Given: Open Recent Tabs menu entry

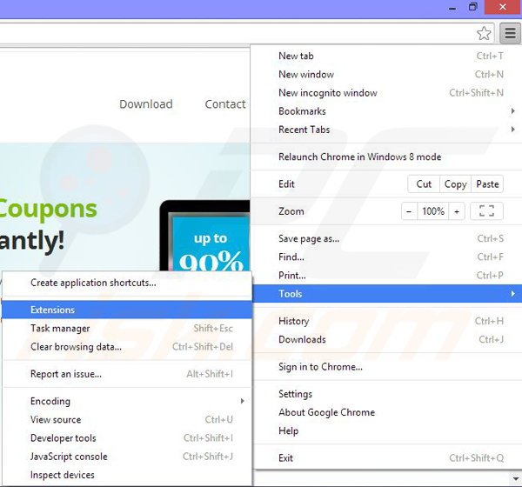Looking at the screenshot, I should pos(387,130).
